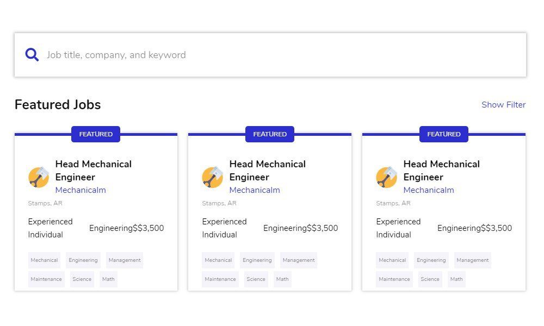544x326 pixels.
Task: Open the Show Filter link
Action: (503, 105)
